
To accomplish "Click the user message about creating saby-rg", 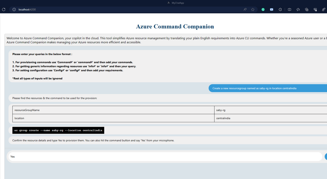I will click(268, 88).
